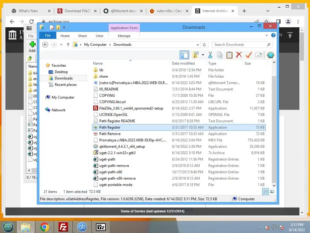This screenshot has width=310, height=233.
Task: Click My Computer in address breadcrumb
Action: [x=95, y=45]
